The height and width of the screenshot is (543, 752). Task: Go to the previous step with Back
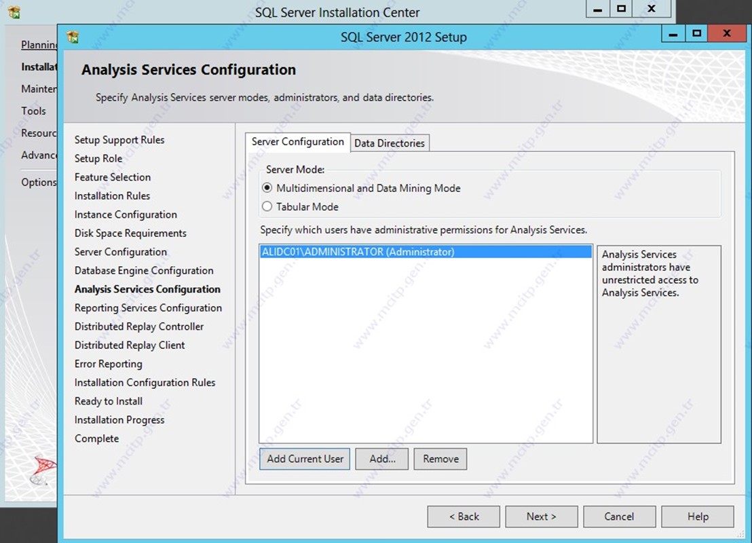coord(464,517)
